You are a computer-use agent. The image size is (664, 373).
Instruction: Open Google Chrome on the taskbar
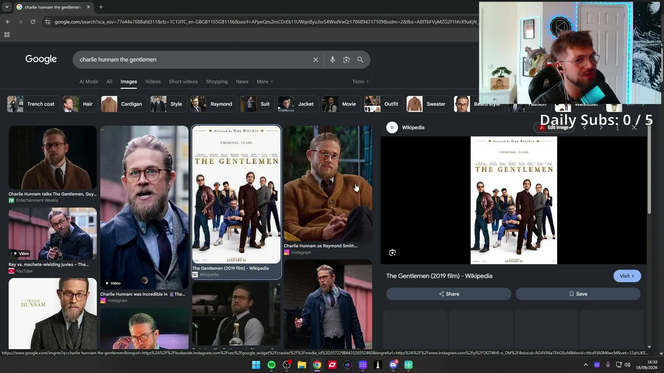(x=317, y=365)
